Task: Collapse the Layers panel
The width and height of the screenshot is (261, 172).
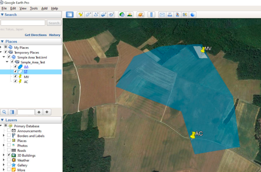Action: [x=2, y=120]
